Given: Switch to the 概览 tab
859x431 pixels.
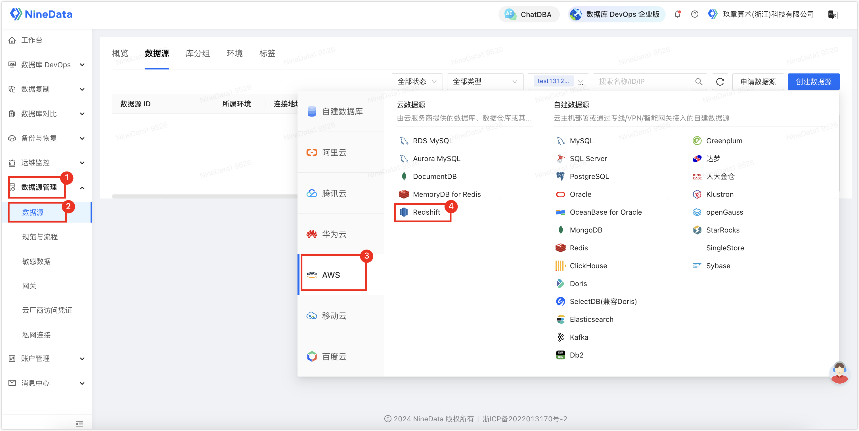Looking at the screenshot, I should [x=120, y=53].
